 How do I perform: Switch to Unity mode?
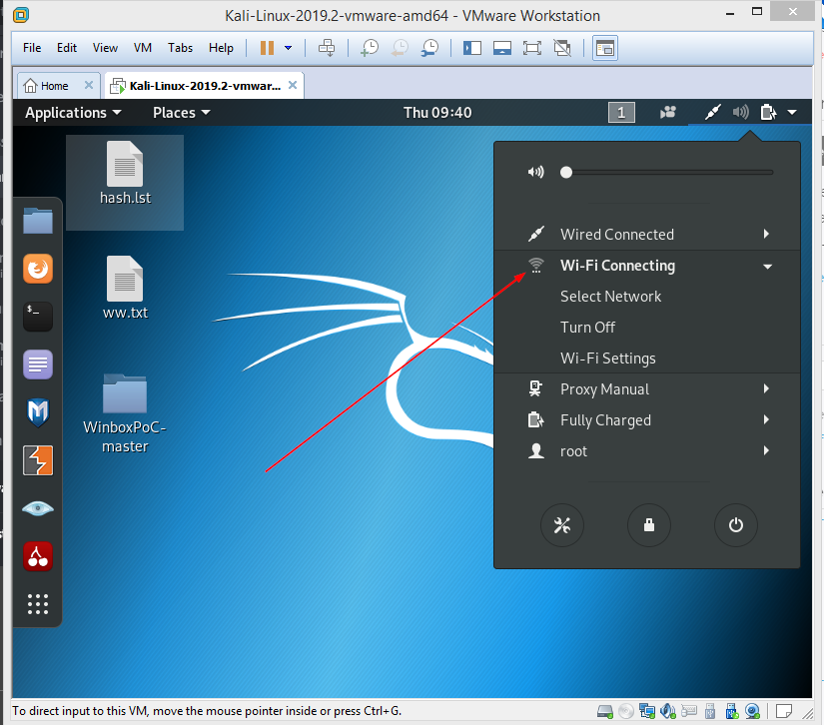pos(562,48)
